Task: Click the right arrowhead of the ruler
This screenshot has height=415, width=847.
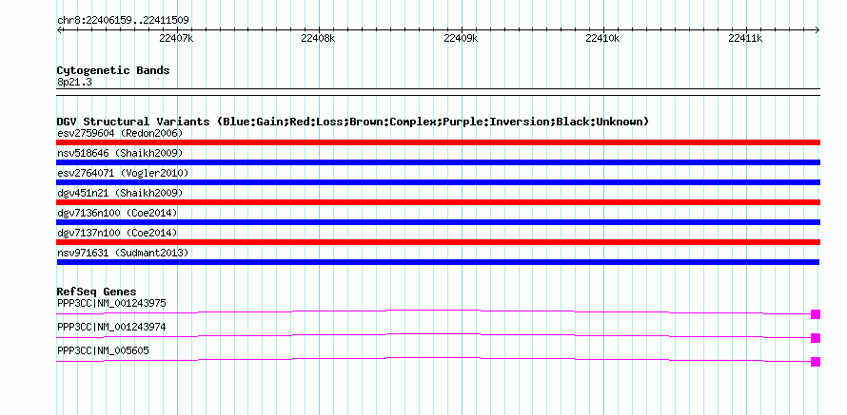Action: coord(817,30)
